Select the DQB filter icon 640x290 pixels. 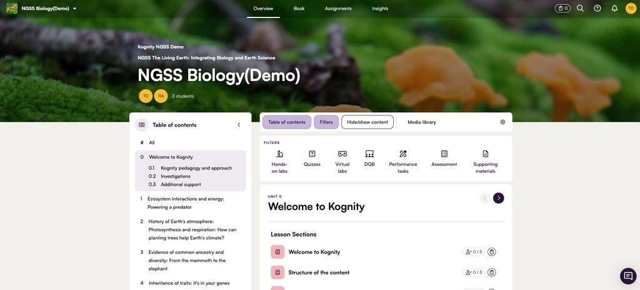pyautogui.click(x=369, y=154)
